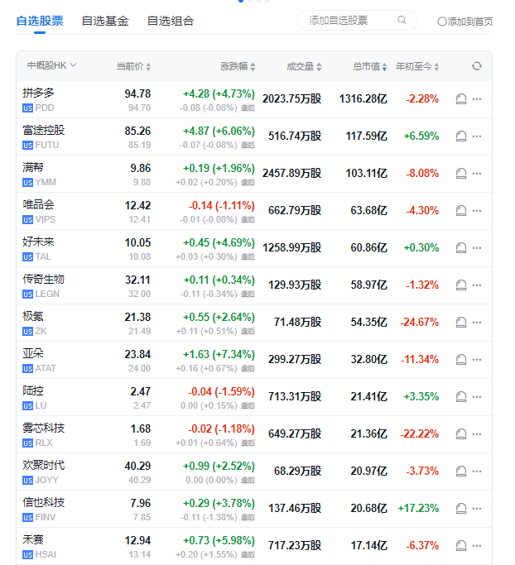515x565 pixels.
Task: Click the alert bell icon for 拼多多
Action: [461, 98]
